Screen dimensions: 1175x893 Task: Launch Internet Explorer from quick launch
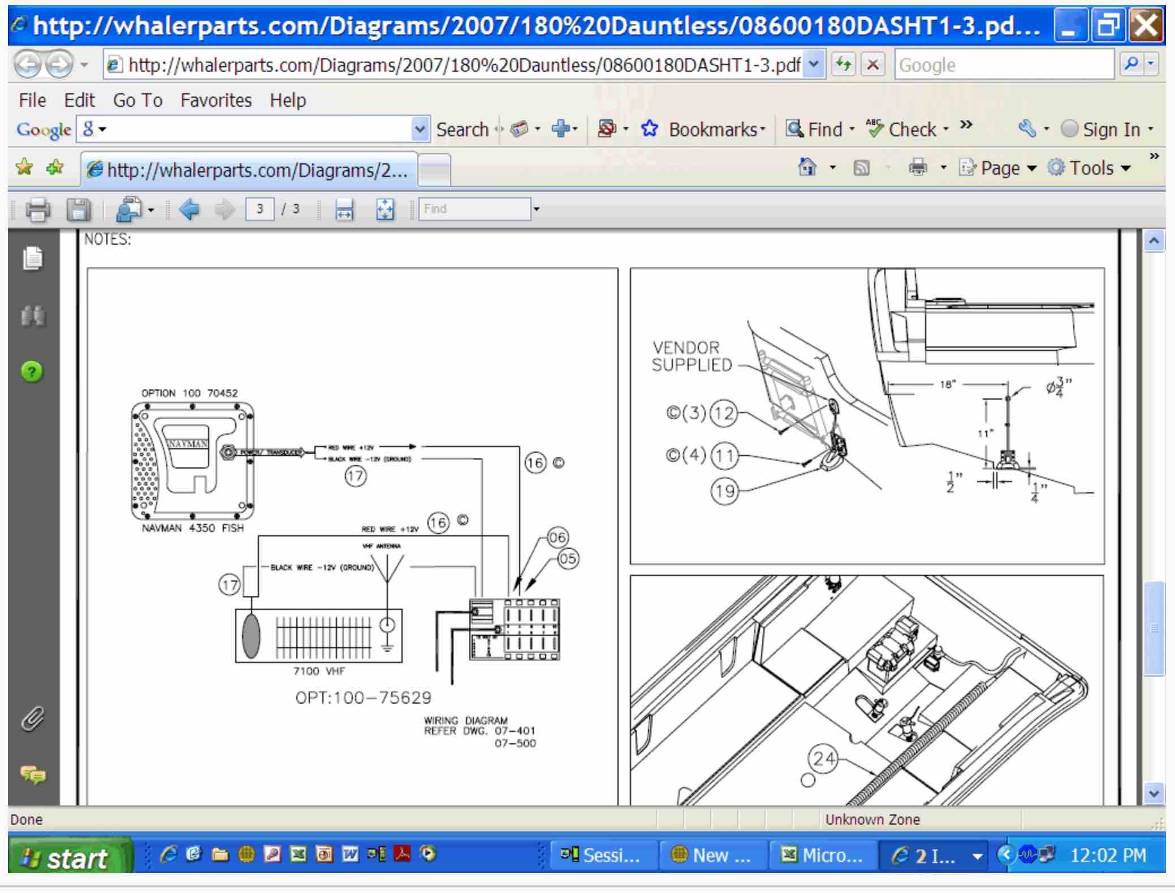(x=169, y=854)
